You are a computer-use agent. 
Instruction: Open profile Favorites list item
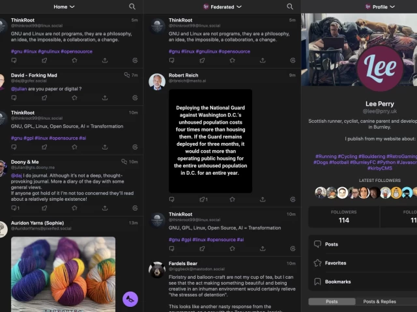point(363,263)
